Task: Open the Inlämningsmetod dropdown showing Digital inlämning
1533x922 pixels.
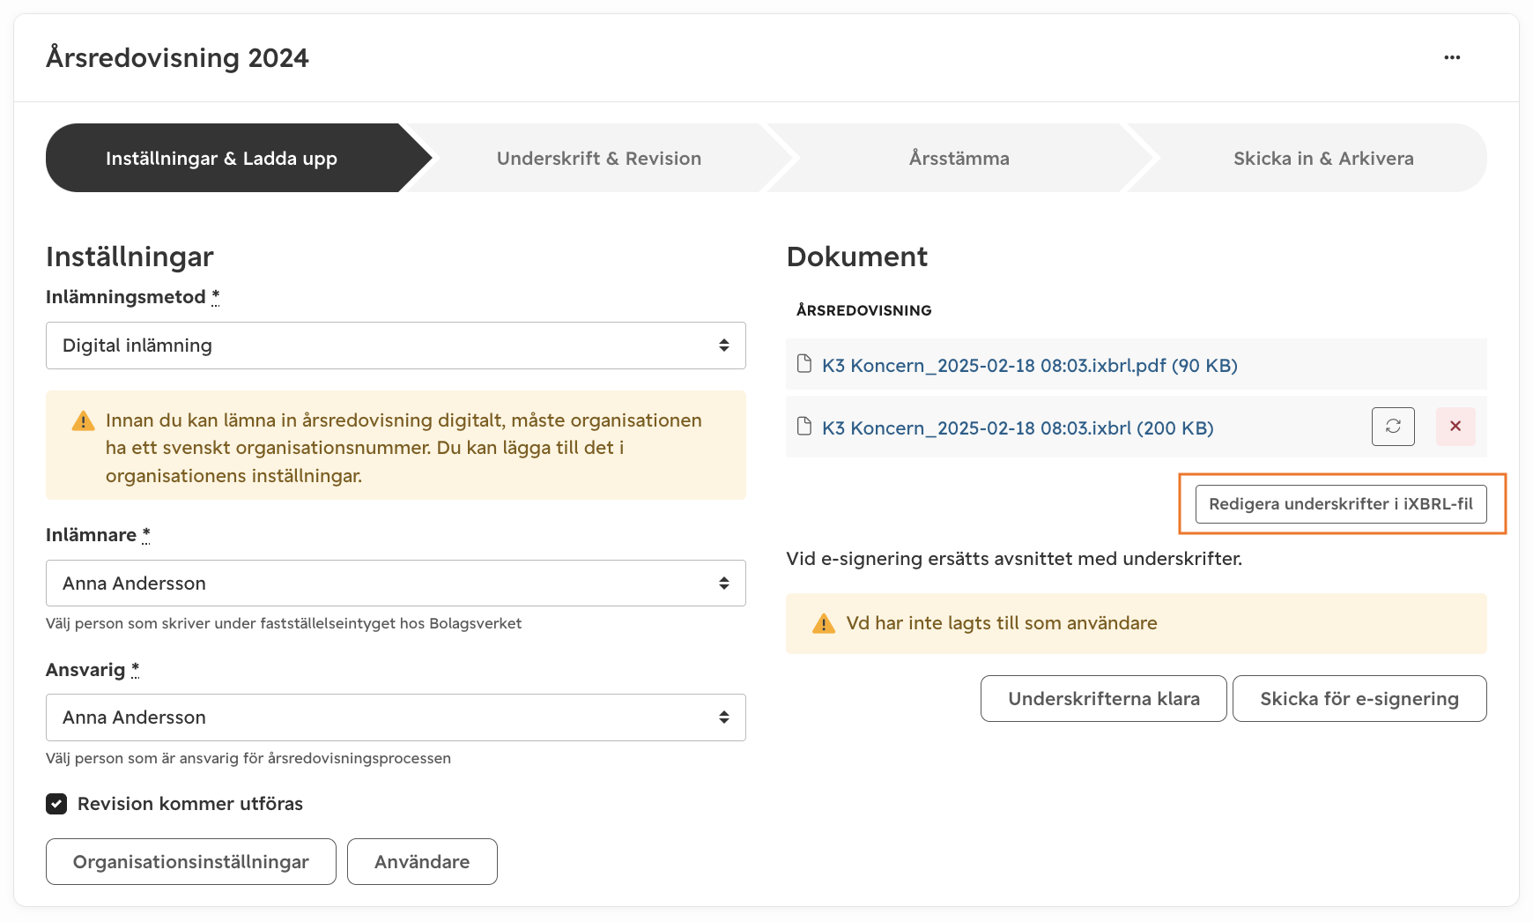Action: click(x=396, y=346)
